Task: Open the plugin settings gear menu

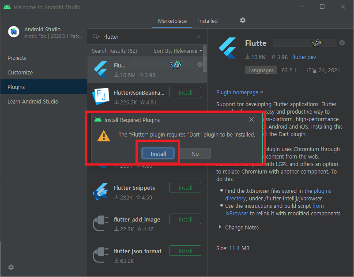Action: 243,20
